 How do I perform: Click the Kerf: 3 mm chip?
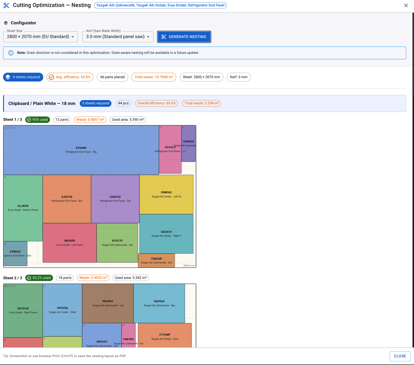click(x=239, y=77)
